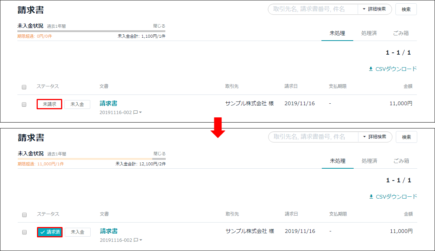Click 閉じる above the upper 未入金状況 bar
Viewport: 435px width, 251px height.
click(x=159, y=26)
